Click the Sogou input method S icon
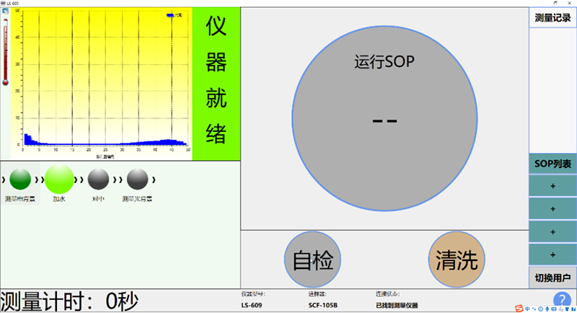The image size is (577, 313). tap(518, 308)
